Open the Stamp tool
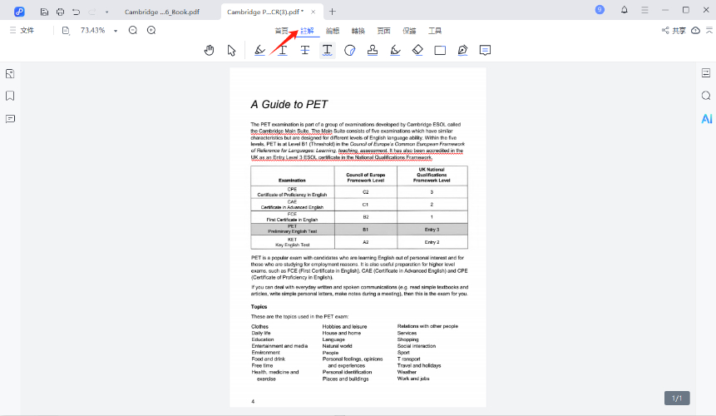This screenshot has height=416, width=716. coord(373,50)
